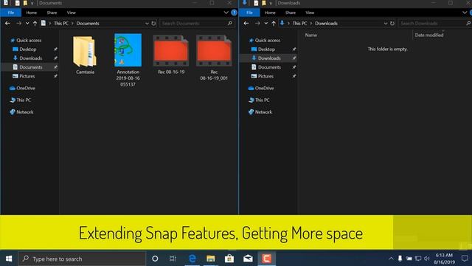Go back in Downloads window
Viewport: 472px width, 266px height.
[x=246, y=23]
